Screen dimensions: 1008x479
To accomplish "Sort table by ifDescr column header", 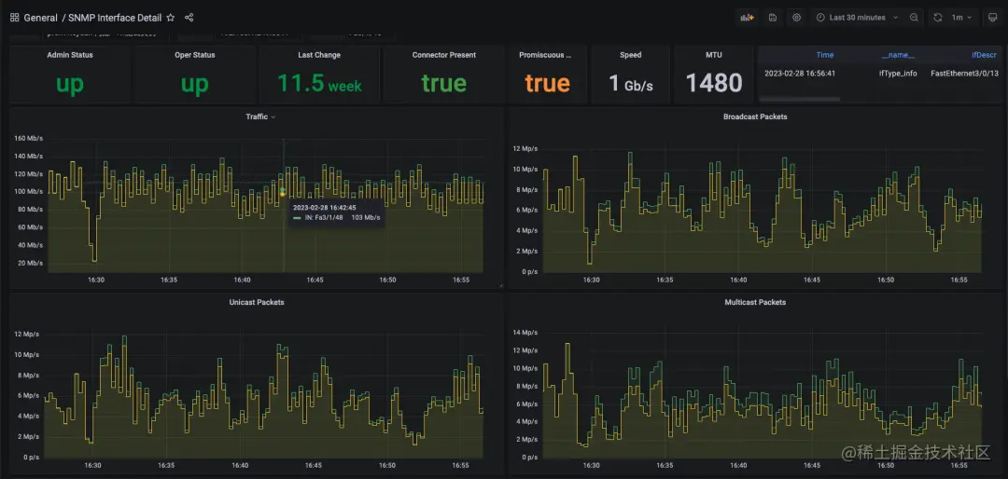I will (985, 55).
